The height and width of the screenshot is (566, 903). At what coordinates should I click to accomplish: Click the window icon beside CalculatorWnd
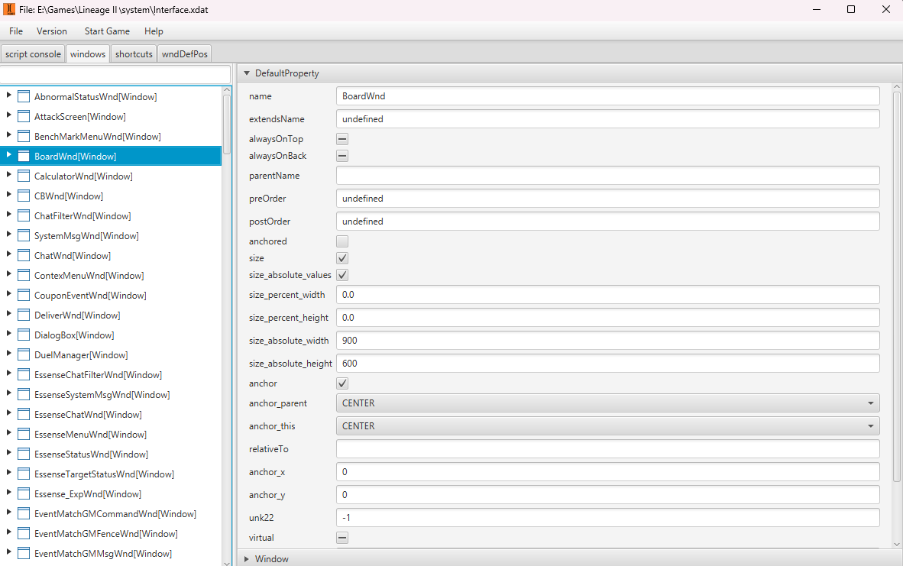(24, 176)
